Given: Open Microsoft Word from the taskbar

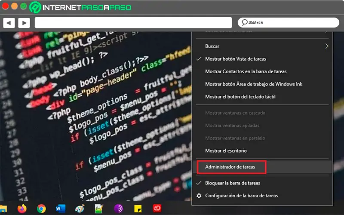Looking at the screenshot, I should pos(61,209).
